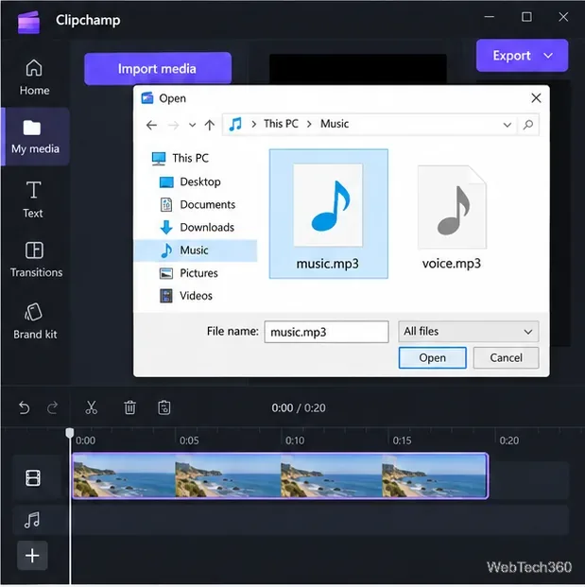Screen dimensions: 585x587
Task: Open the Transitions panel
Action: click(x=36, y=259)
